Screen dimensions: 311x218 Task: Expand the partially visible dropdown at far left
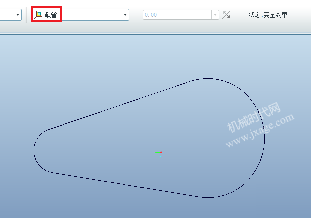point(18,15)
